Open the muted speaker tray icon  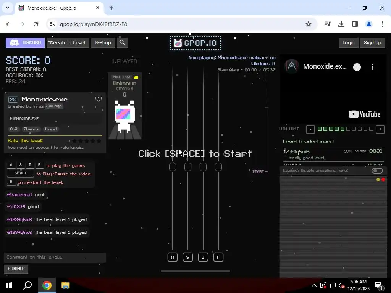(x=341, y=285)
